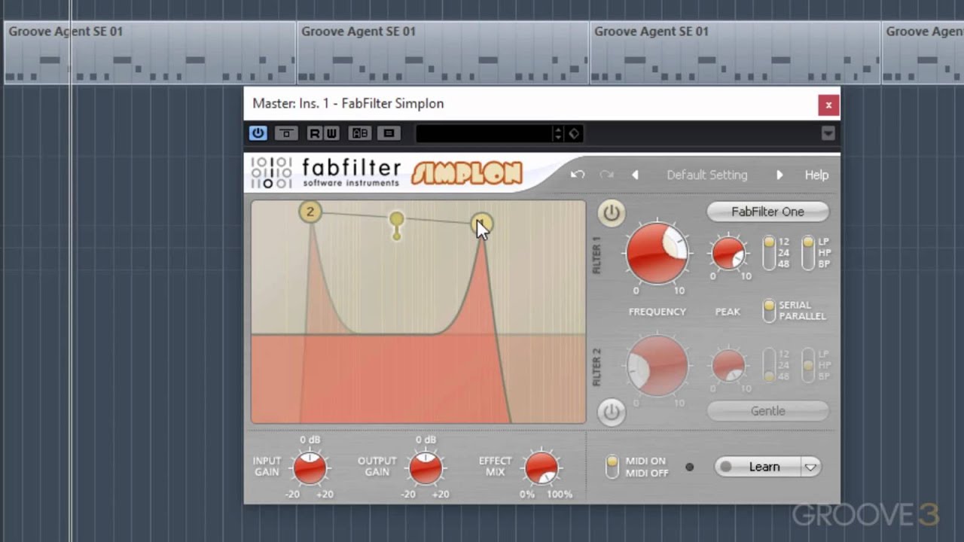This screenshot has width=964, height=542.
Task: Click the Redo arrow in Simplon
Action: (x=606, y=175)
